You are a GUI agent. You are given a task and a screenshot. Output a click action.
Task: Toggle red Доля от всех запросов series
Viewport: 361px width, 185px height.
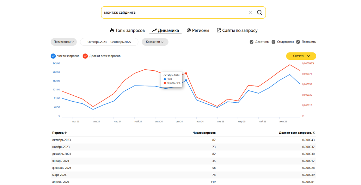point(85,56)
